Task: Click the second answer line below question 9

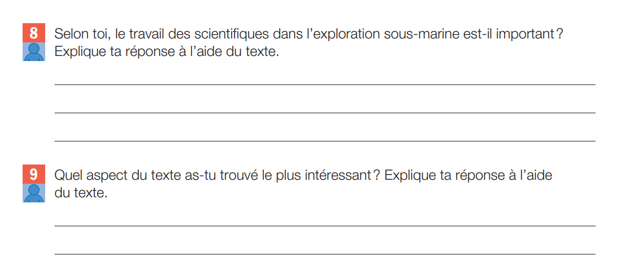Action: click(324, 254)
